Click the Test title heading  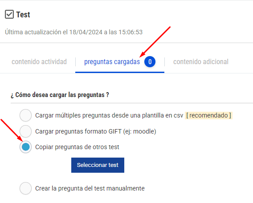[x=23, y=15]
